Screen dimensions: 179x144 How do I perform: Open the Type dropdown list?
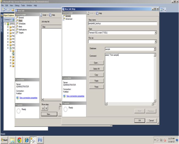[x=156, y=33]
